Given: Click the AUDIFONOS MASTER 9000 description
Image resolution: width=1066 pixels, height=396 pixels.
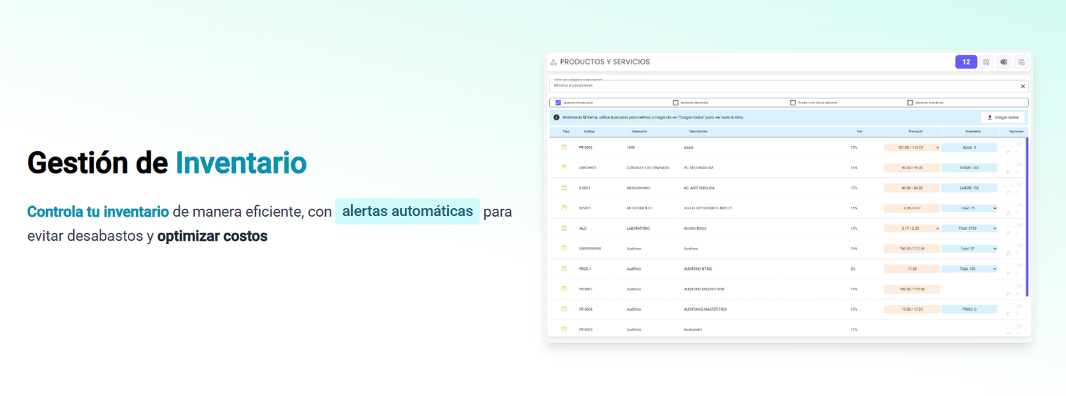Looking at the screenshot, I should tap(705, 309).
